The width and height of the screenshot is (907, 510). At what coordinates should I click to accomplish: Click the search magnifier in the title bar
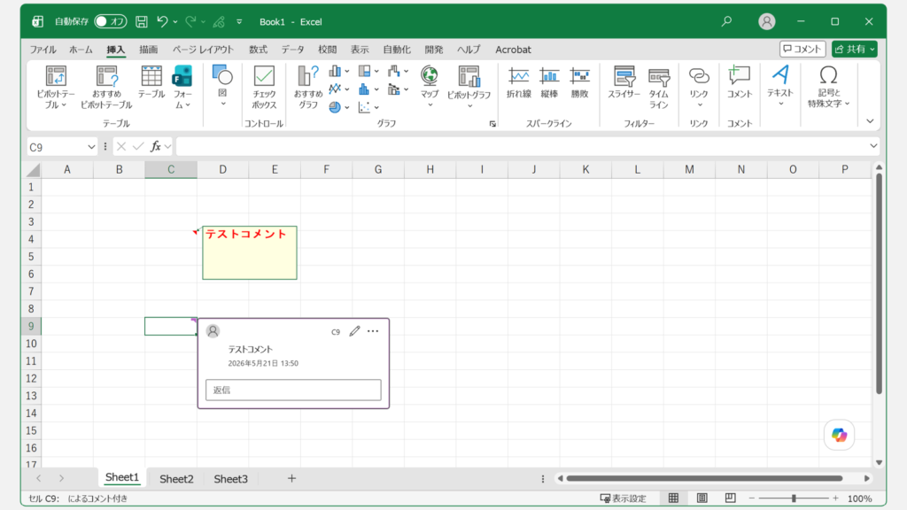tap(726, 21)
